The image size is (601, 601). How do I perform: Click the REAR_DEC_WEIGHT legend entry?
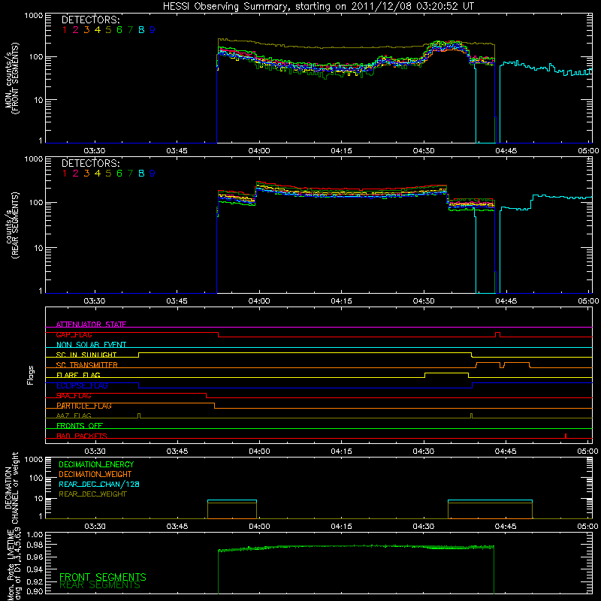[x=92, y=494]
